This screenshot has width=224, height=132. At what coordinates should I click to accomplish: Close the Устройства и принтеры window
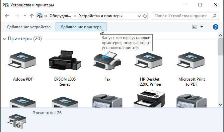pos(215,5)
